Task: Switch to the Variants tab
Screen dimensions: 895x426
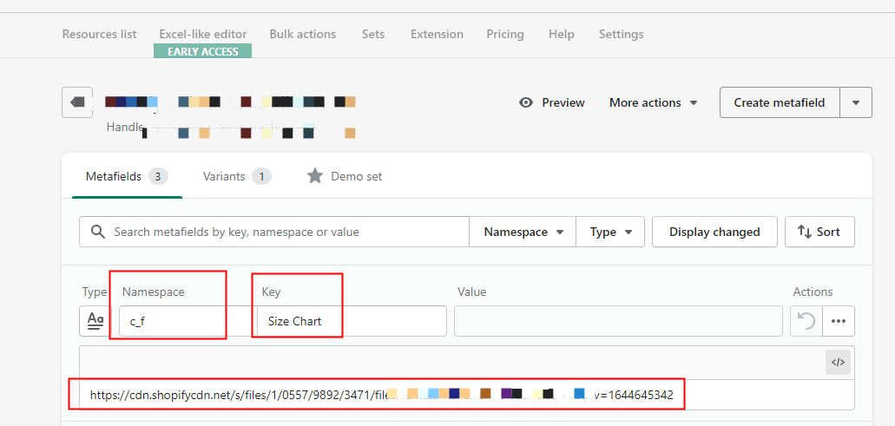Action: coord(237,176)
